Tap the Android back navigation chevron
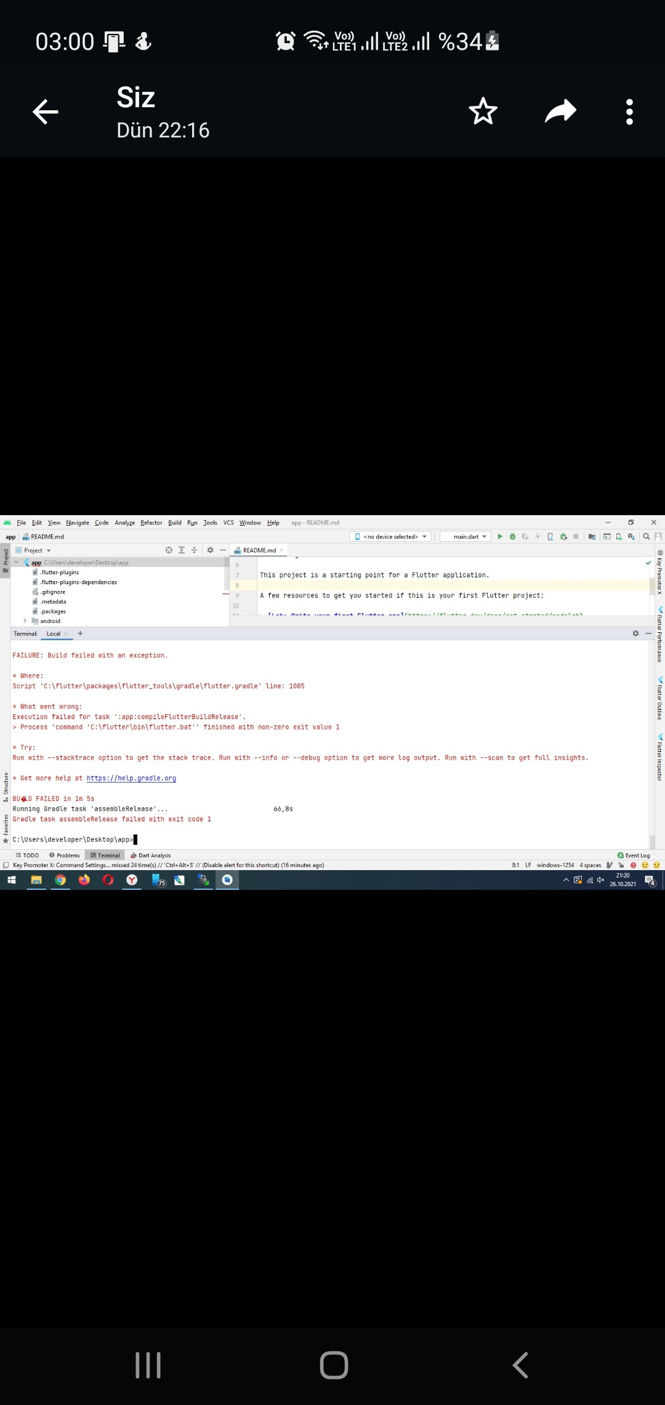665x1405 pixels. point(520,1365)
